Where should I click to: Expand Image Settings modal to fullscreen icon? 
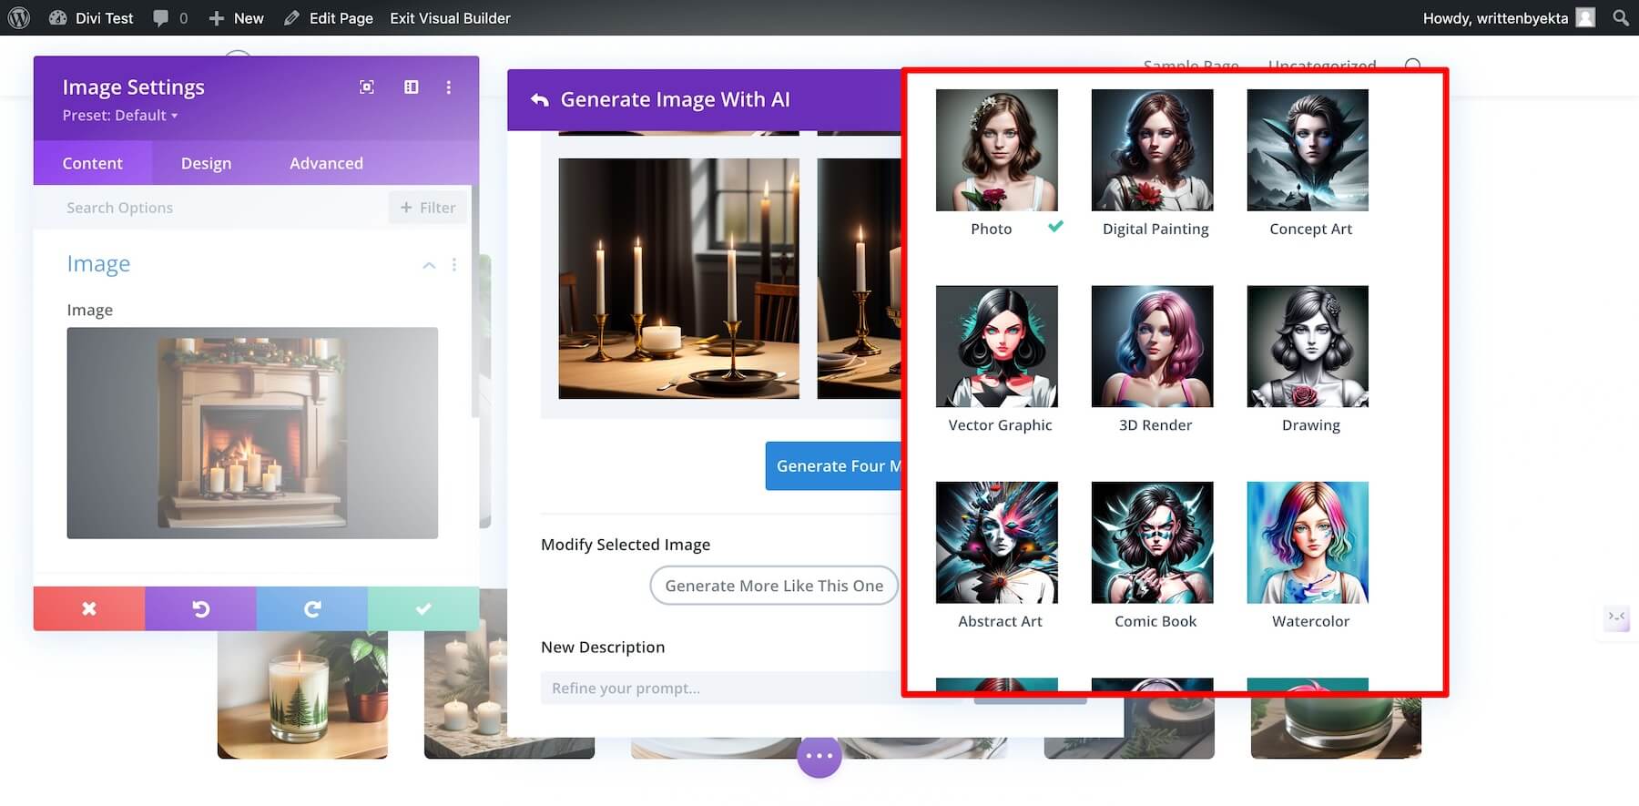pyautogui.click(x=367, y=87)
